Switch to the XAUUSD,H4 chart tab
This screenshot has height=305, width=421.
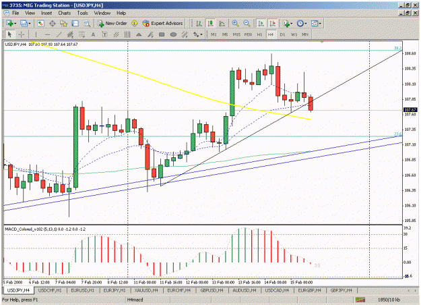tap(146, 290)
